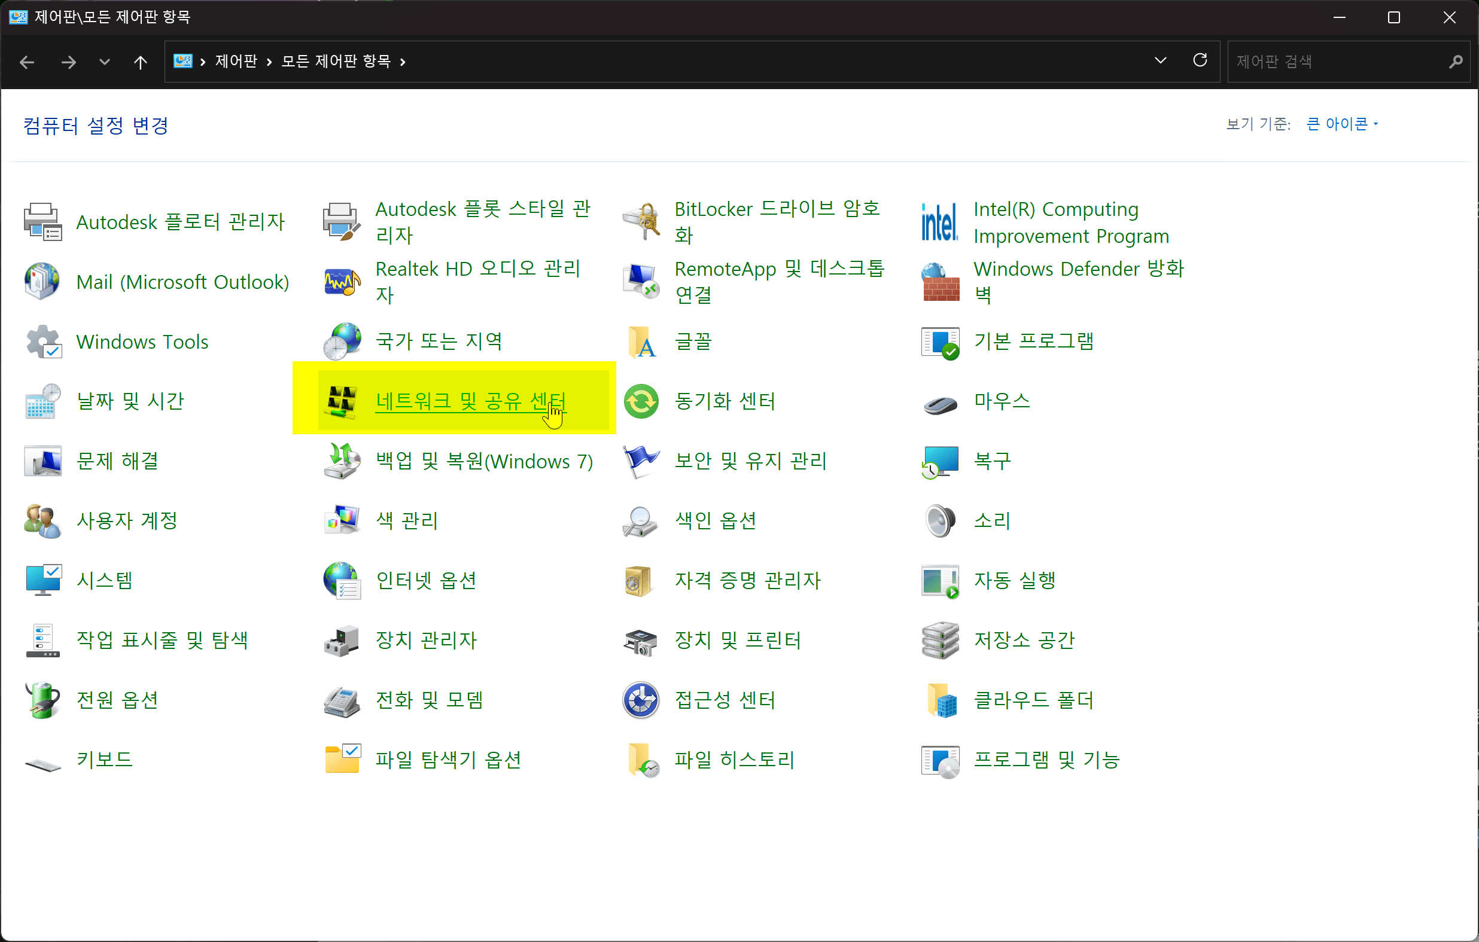Screen dimensions: 1479x942
Task: Go back with the back arrow
Action: point(27,62)
